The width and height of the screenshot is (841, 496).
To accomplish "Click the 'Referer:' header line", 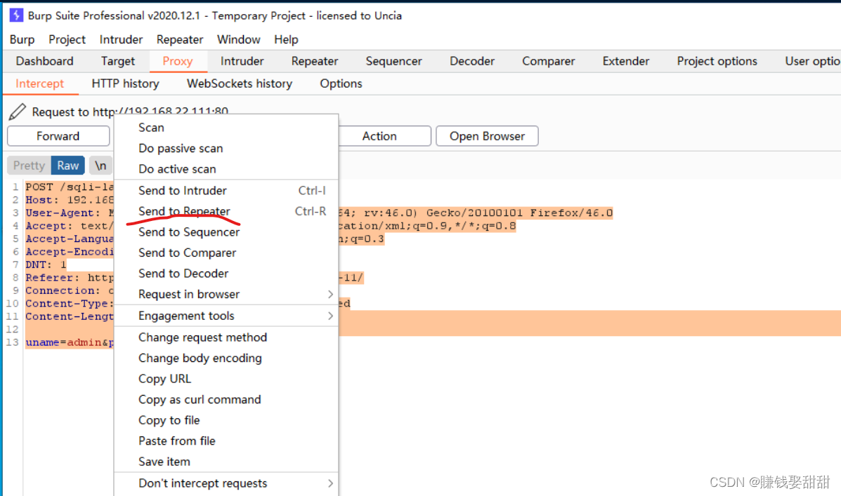I will [70, 277].
